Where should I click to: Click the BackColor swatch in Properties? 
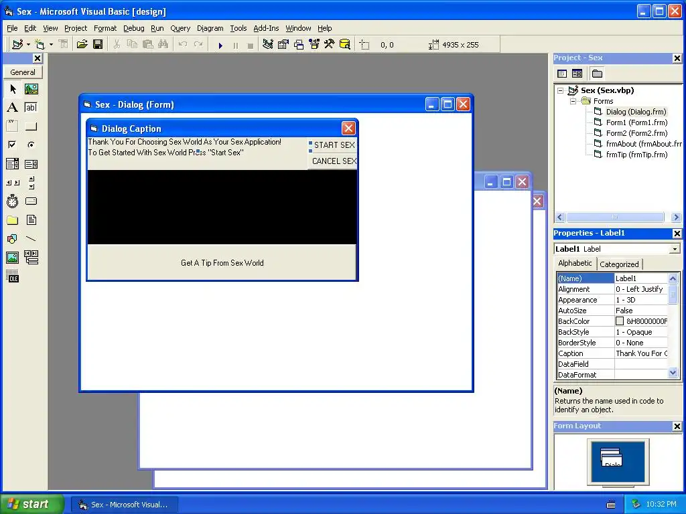click(620, 321)
